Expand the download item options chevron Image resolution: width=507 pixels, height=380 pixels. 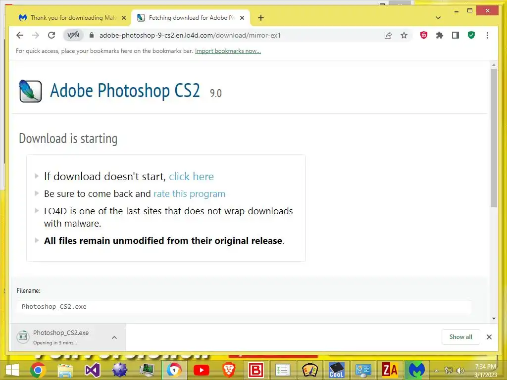pos(114,337)
